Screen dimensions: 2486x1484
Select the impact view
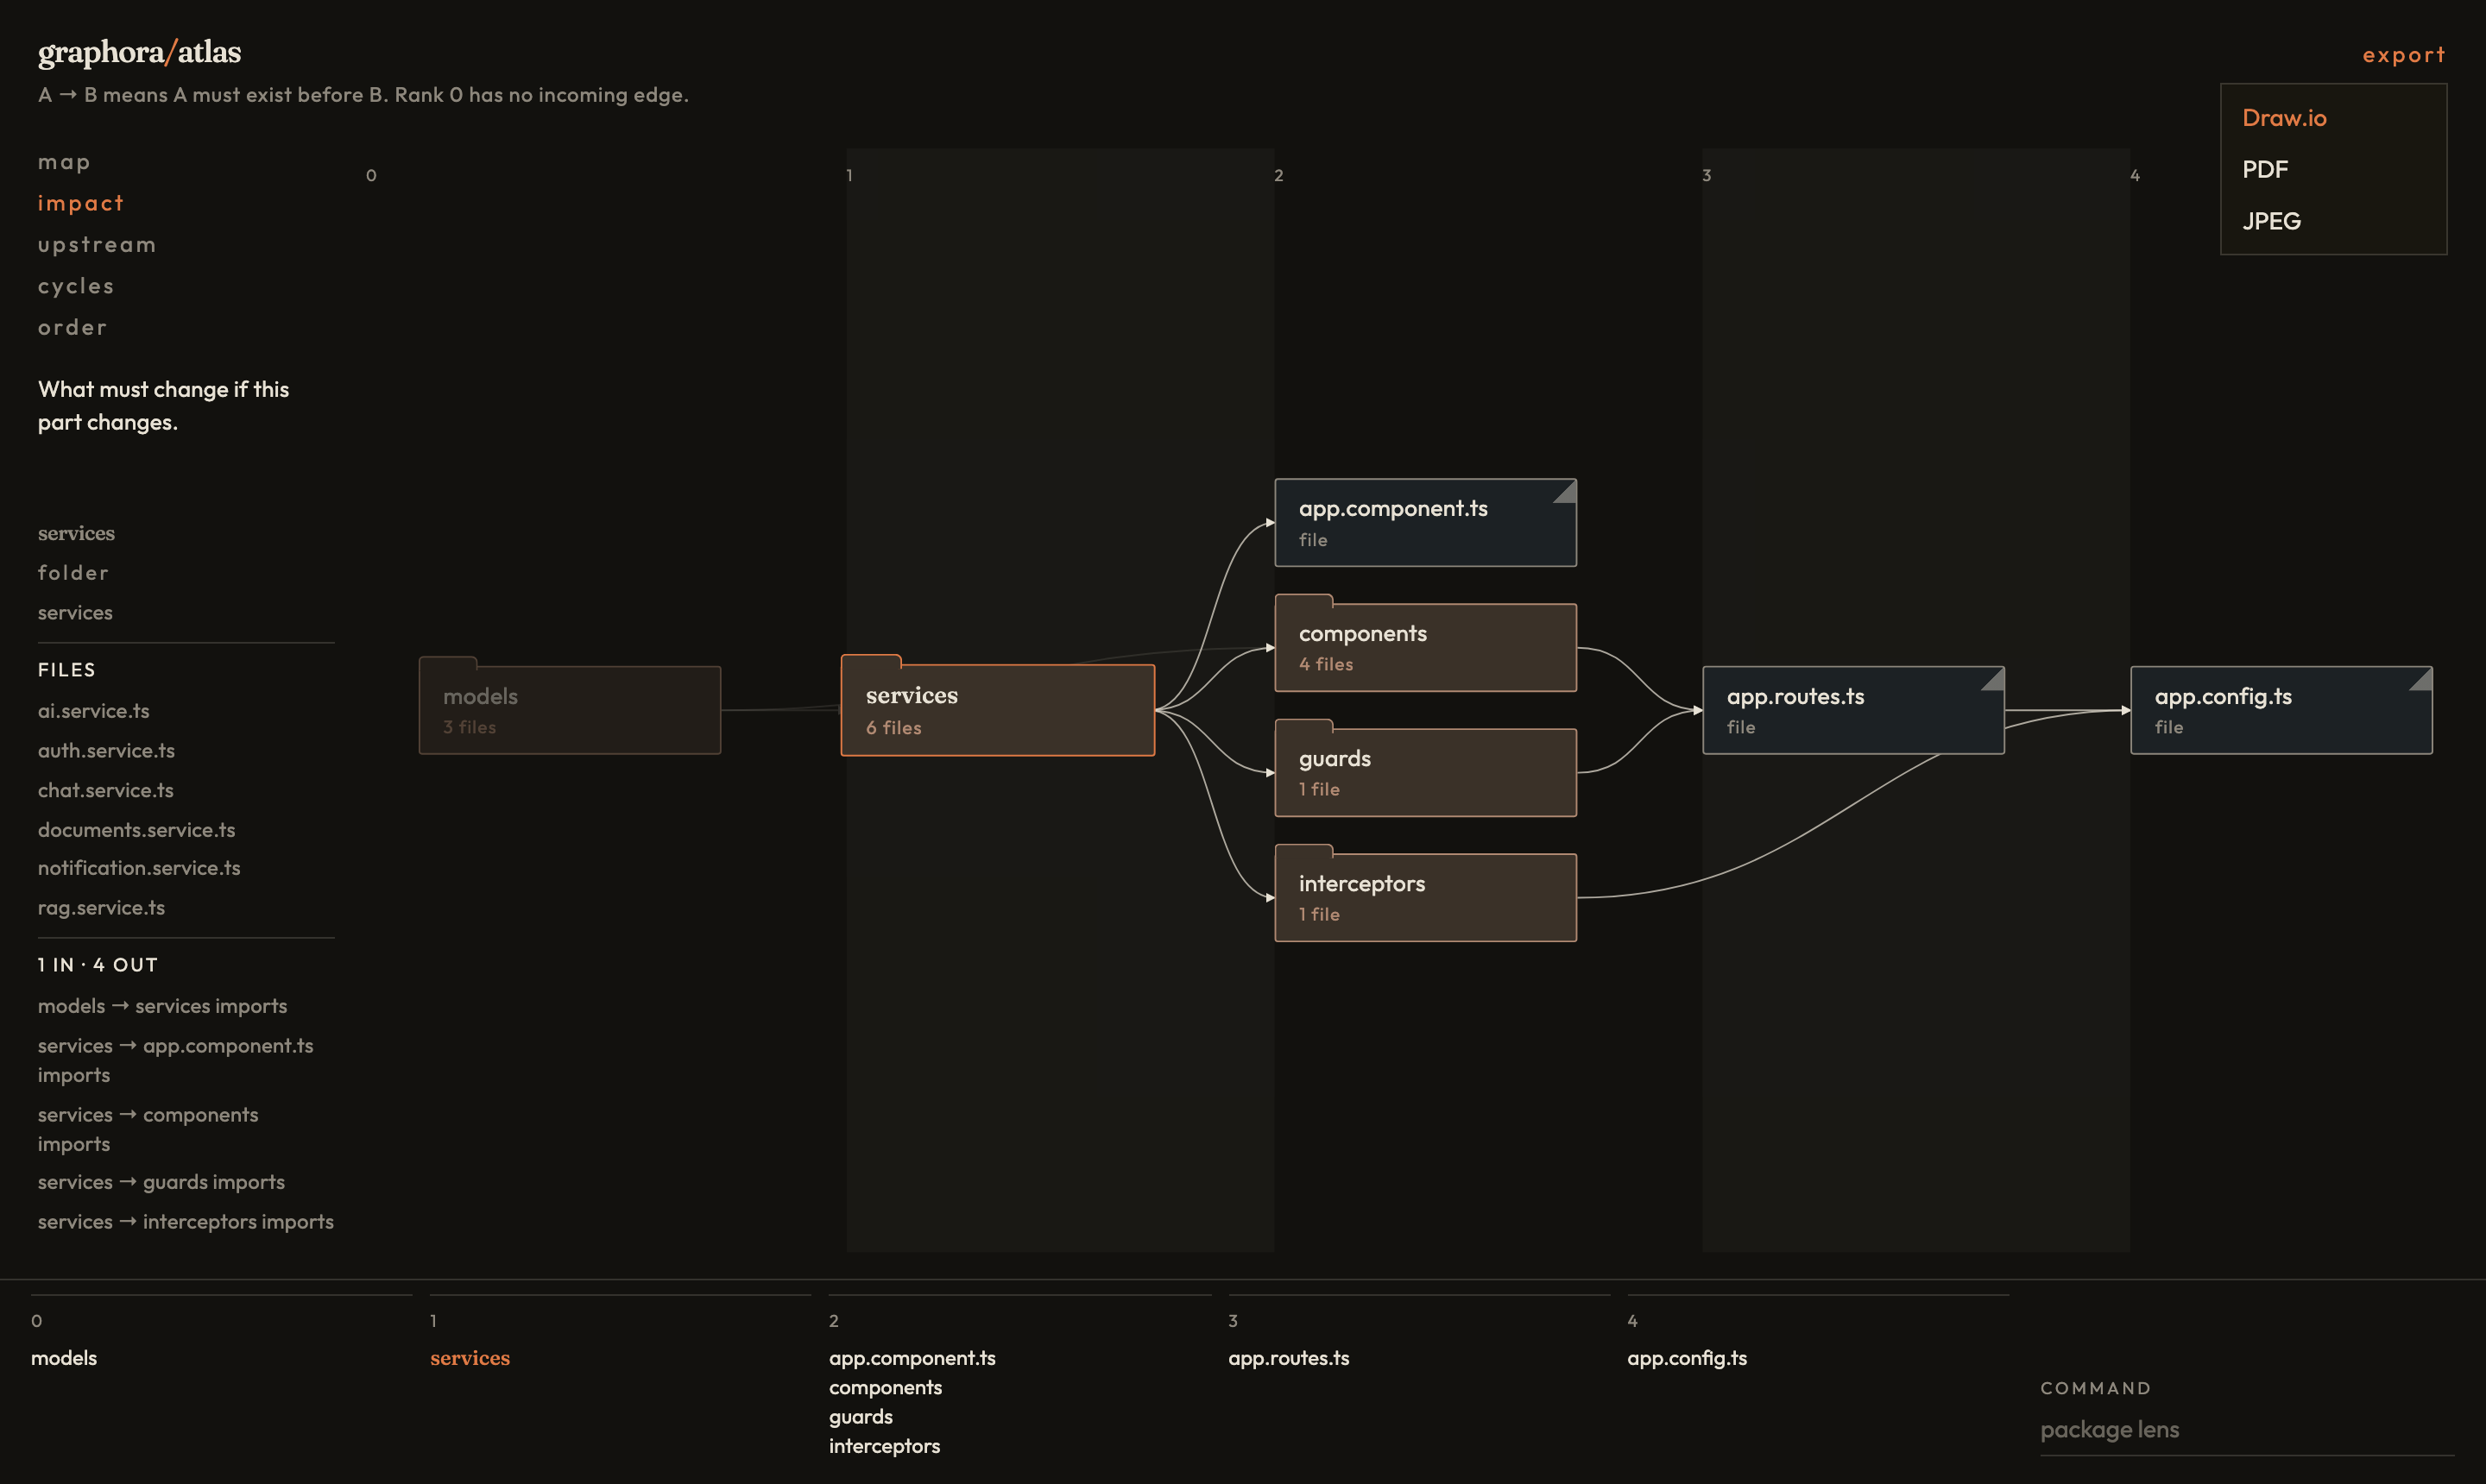tap(81, 203)
